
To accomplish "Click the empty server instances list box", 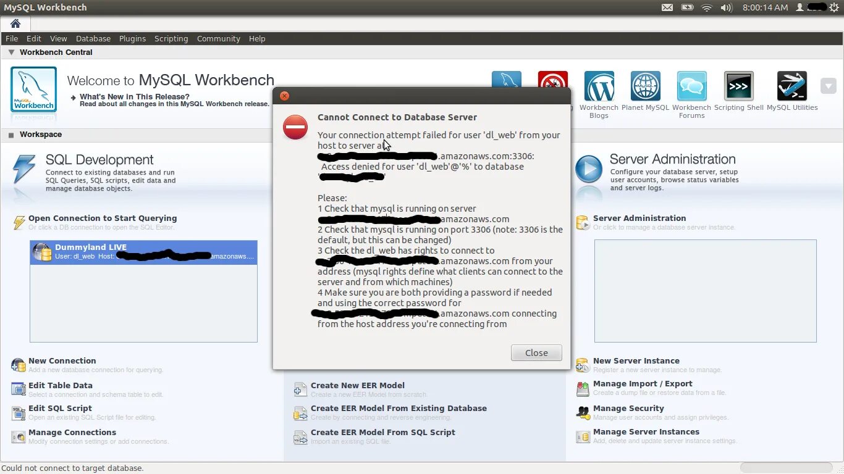I will [705, 291].
